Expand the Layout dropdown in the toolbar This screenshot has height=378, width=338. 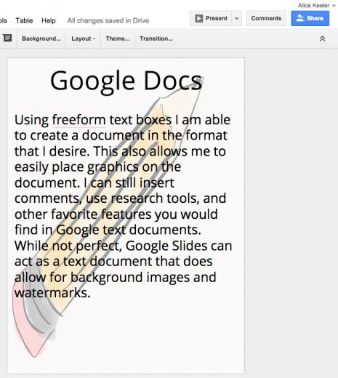pos(84,39)
